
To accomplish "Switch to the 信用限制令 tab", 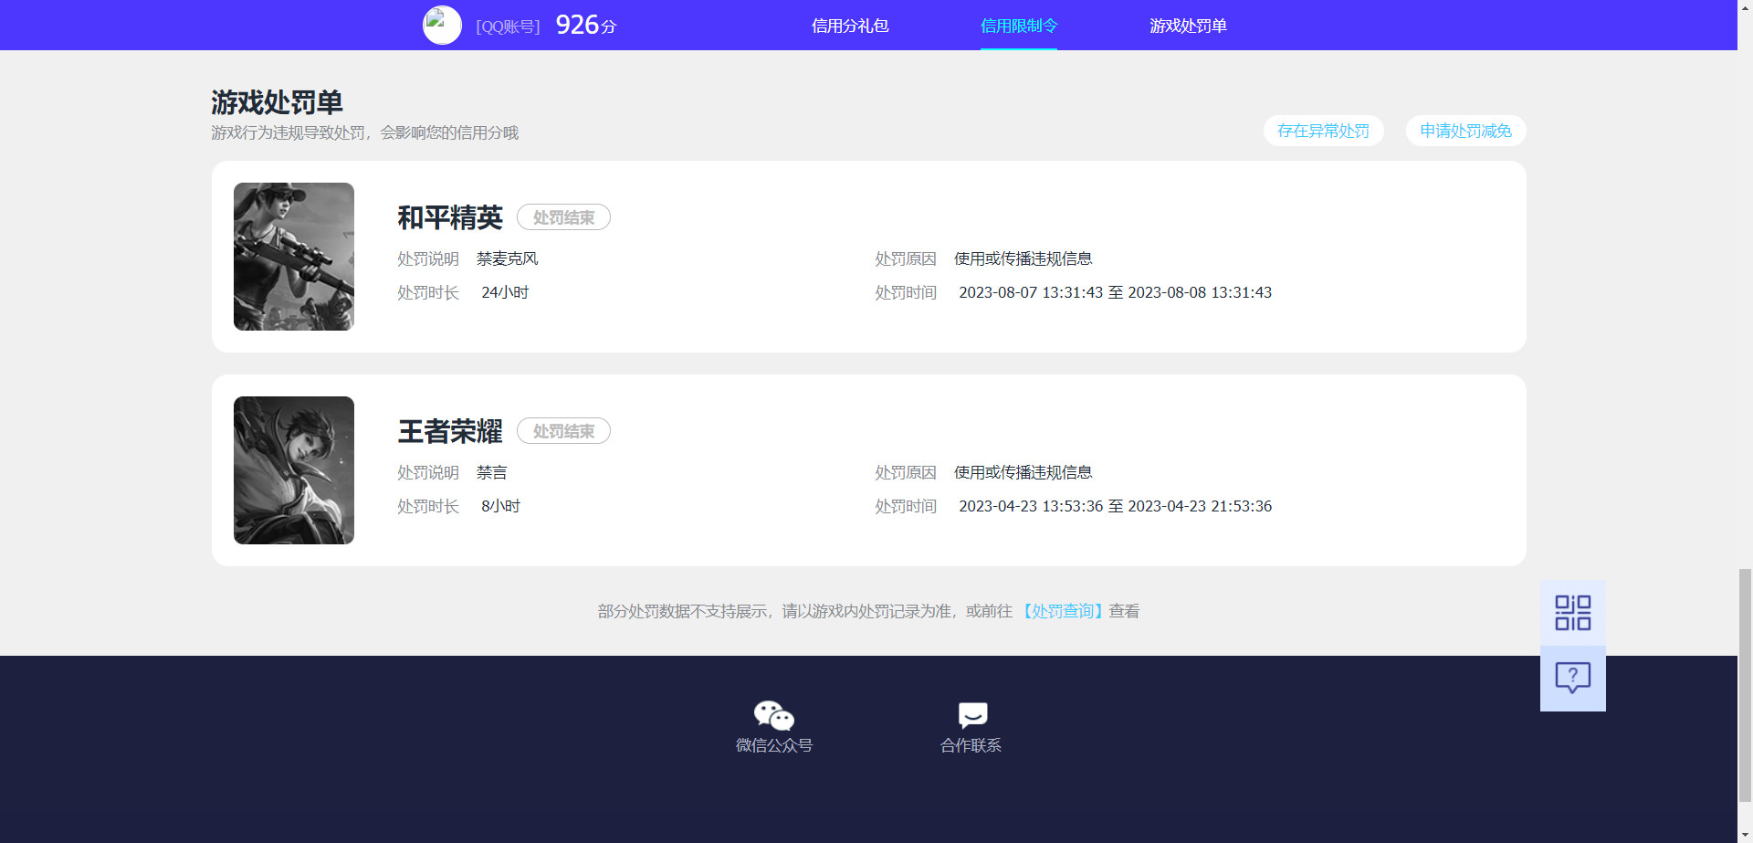I will click(1019, 26).
